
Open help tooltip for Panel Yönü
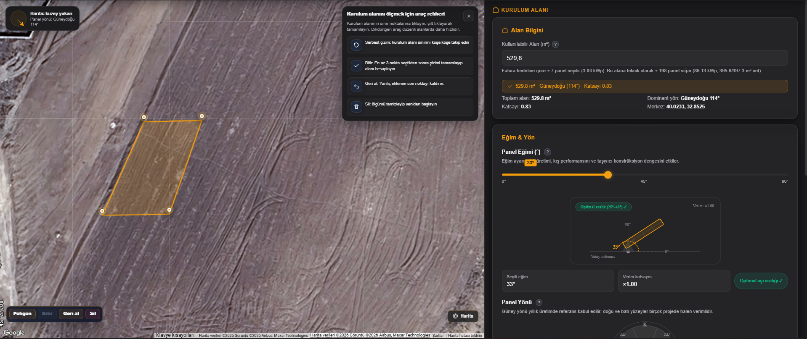(x=539, y=302)
